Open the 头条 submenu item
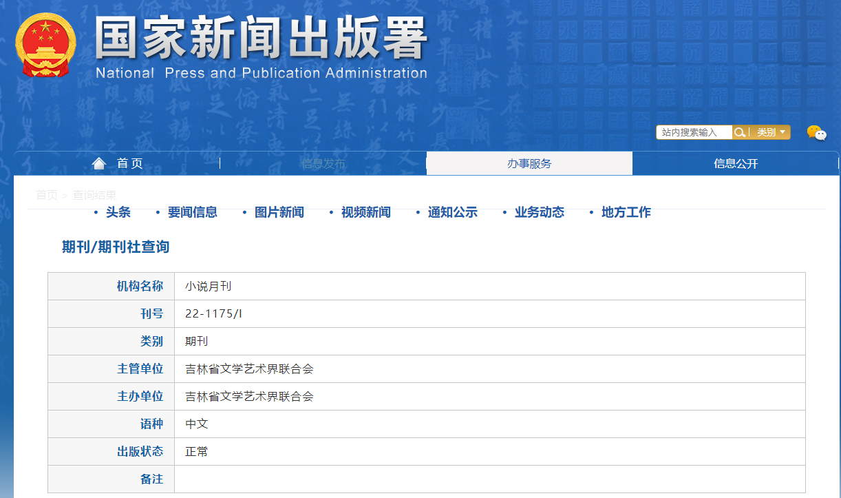841x498 pixels. click(118, 212)
